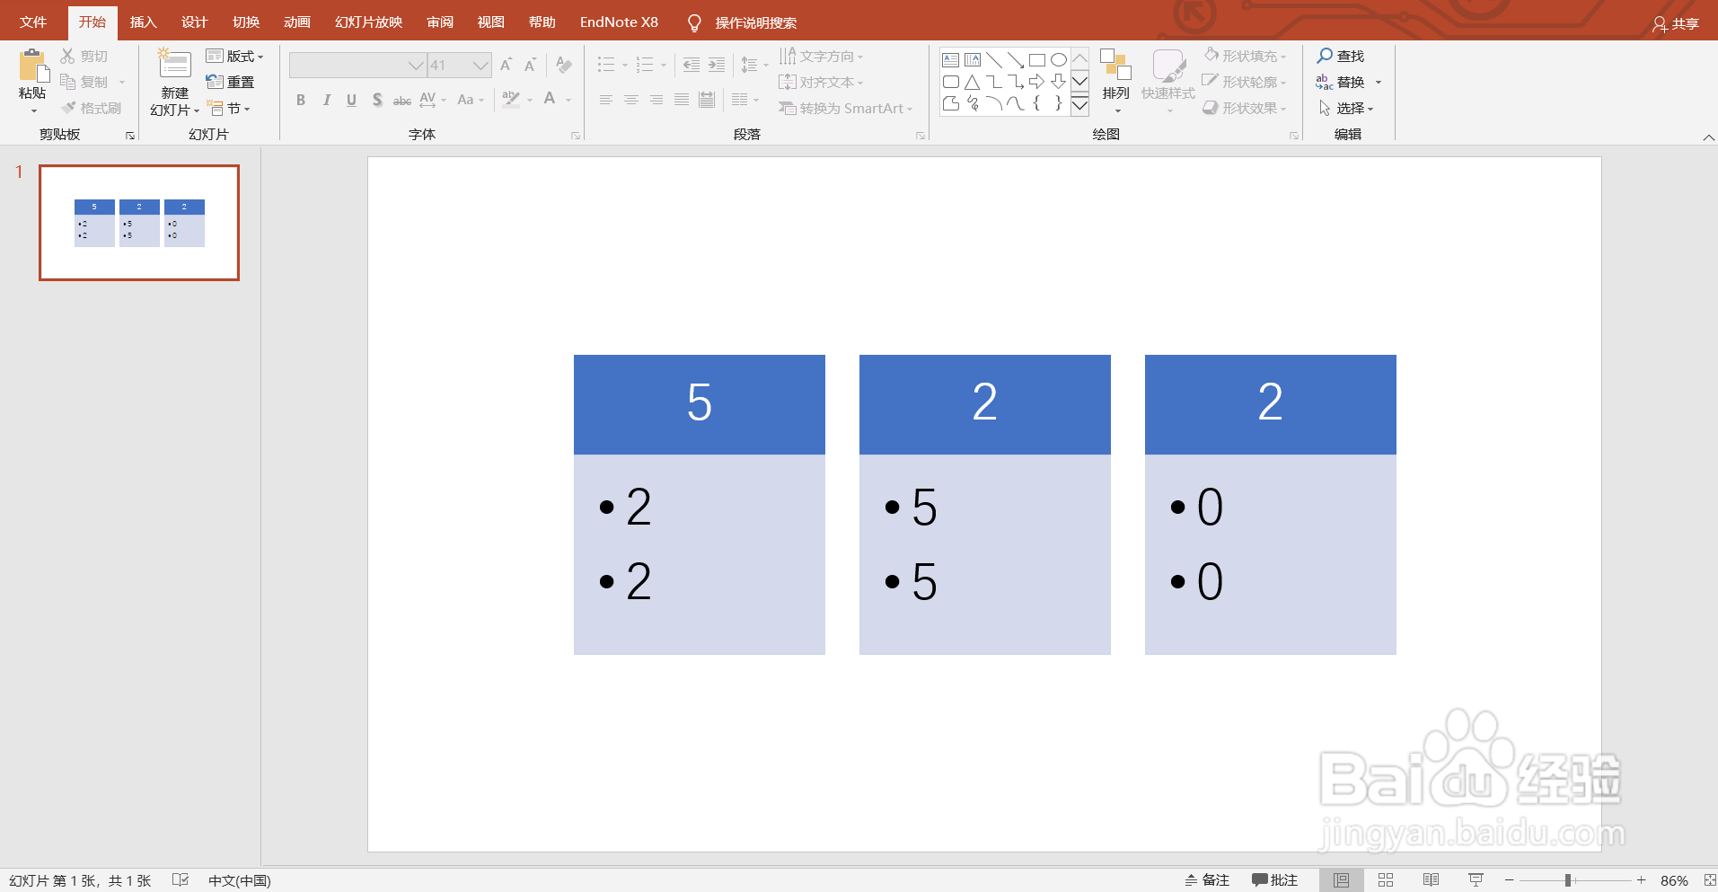The height and width of the screenshot is (892, 1718).
Task: Open the Comments (批注) pane
Action: [1274, 880]
